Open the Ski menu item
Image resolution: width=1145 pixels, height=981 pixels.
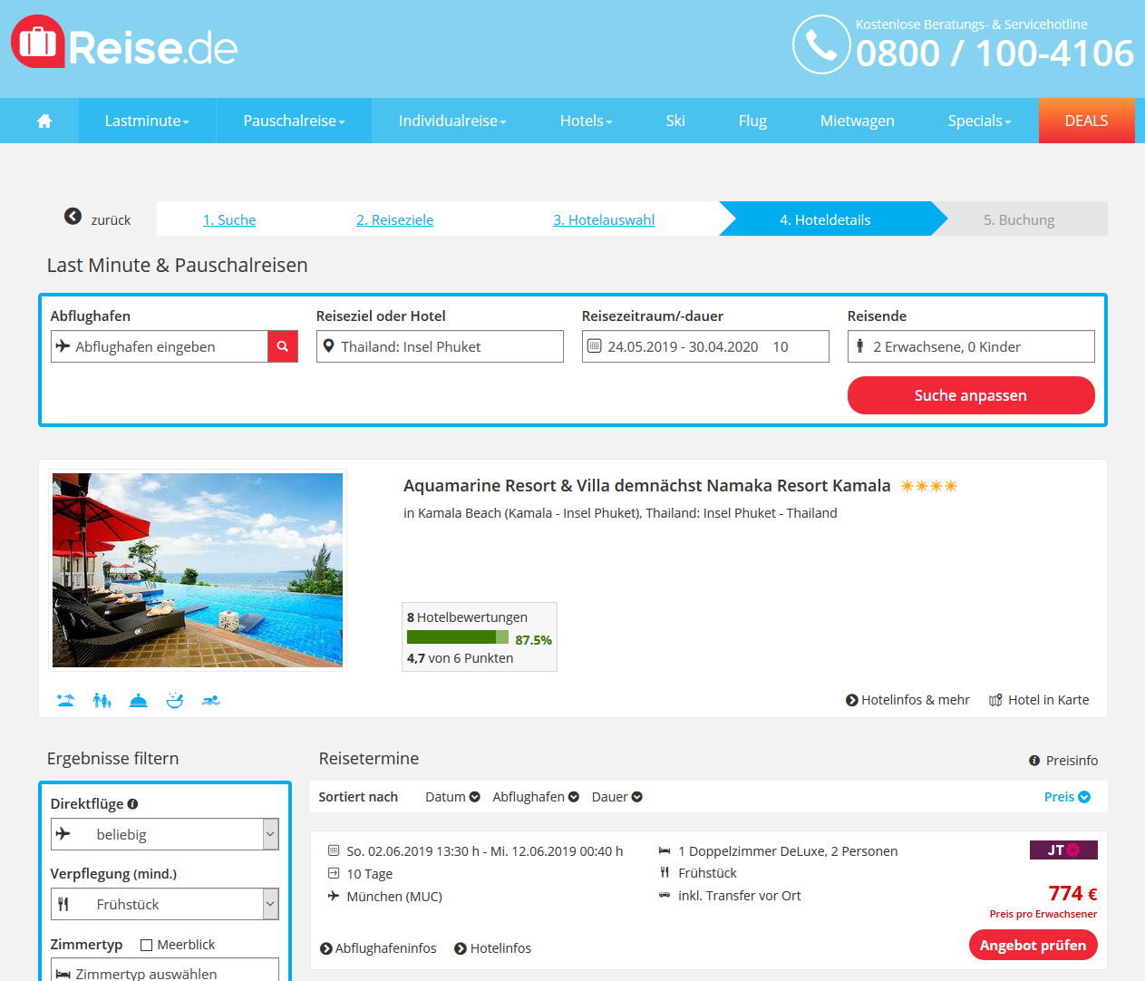(675, 121)
